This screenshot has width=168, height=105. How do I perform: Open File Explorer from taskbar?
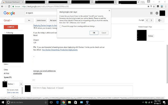tap(69, 102)
